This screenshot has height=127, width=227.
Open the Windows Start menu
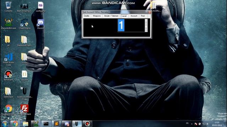[5, 124]
